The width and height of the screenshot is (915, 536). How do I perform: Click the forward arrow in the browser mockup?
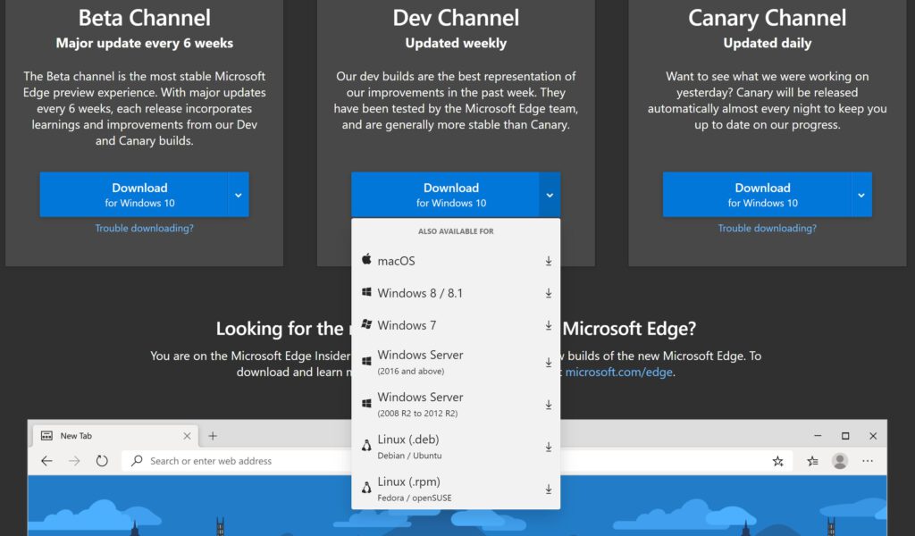pos(74,461)
